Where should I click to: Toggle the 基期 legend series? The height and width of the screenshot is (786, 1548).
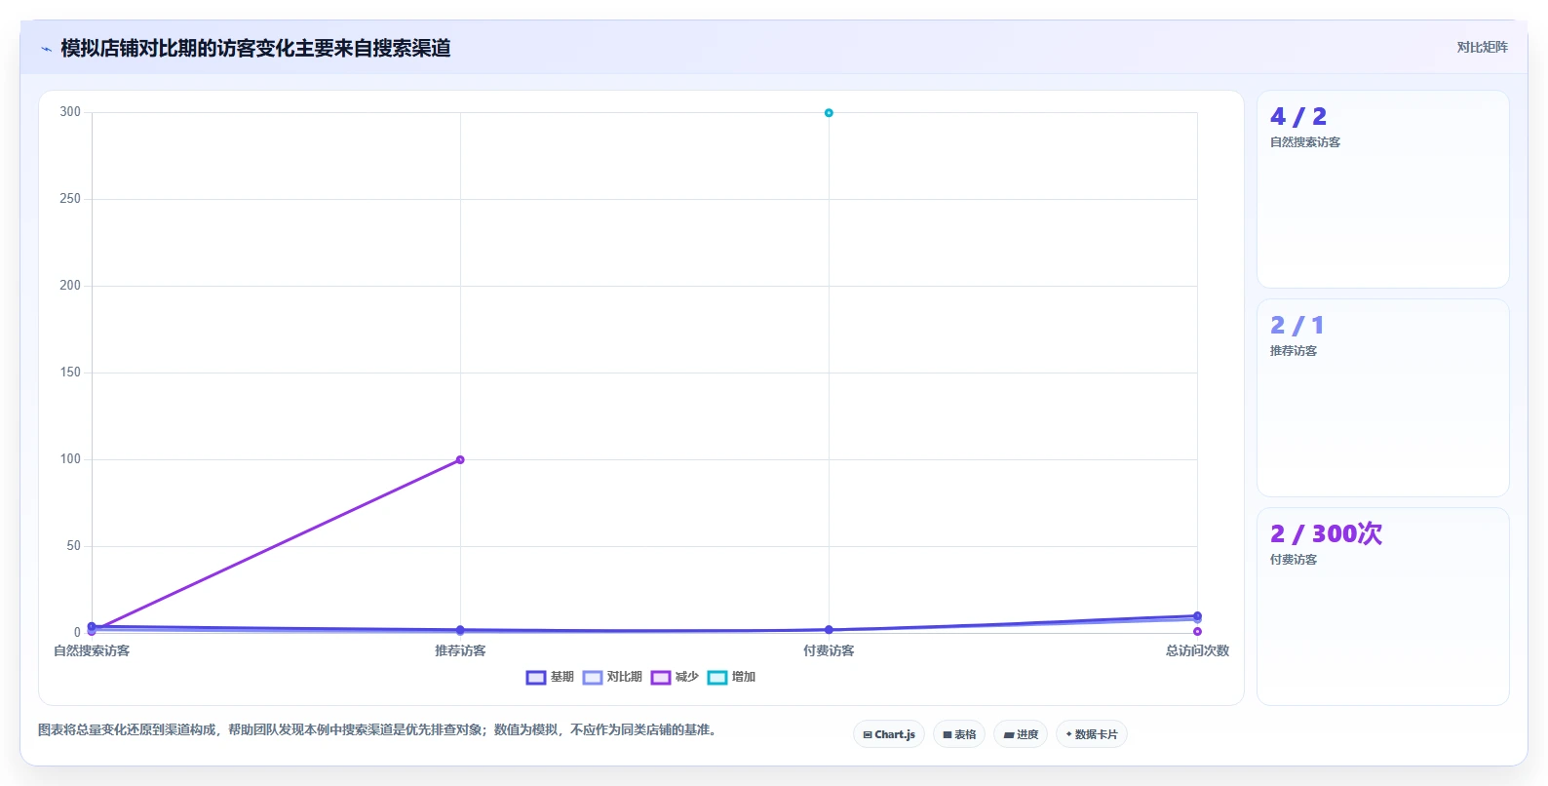click(x=550, y=677)
